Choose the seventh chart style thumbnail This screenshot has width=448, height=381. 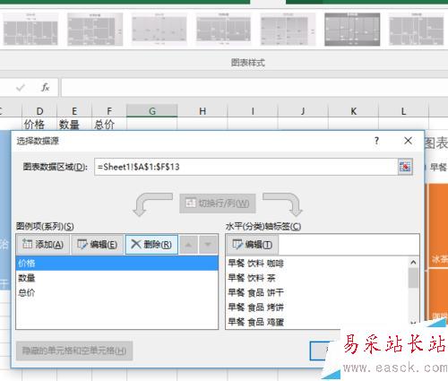click(417, 29)
